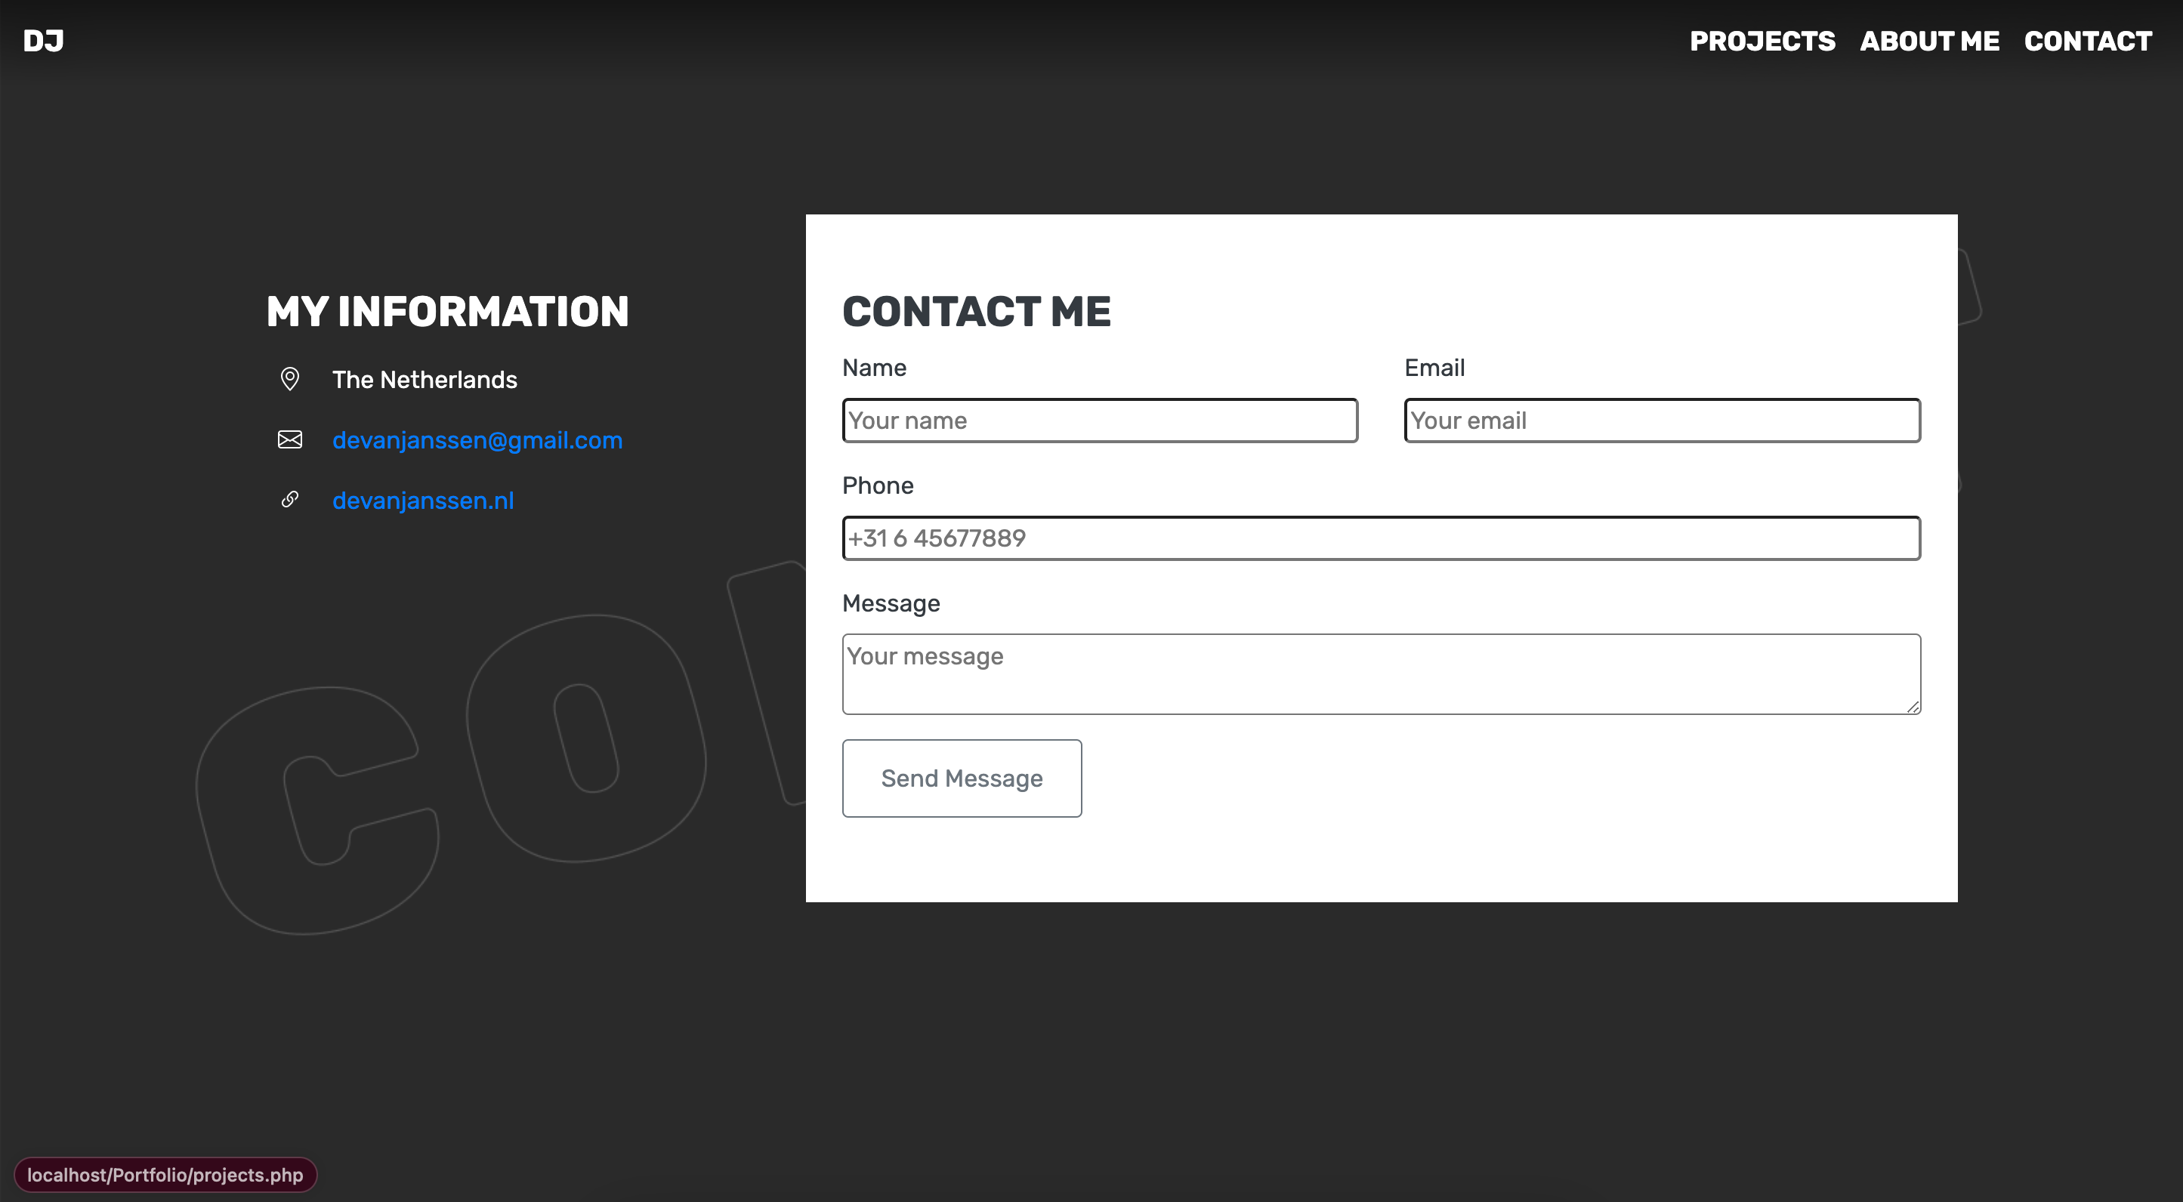Open the devanjanssen@gmail.com email link
Screen dimensions: 2183x1202
coord(477,439)
